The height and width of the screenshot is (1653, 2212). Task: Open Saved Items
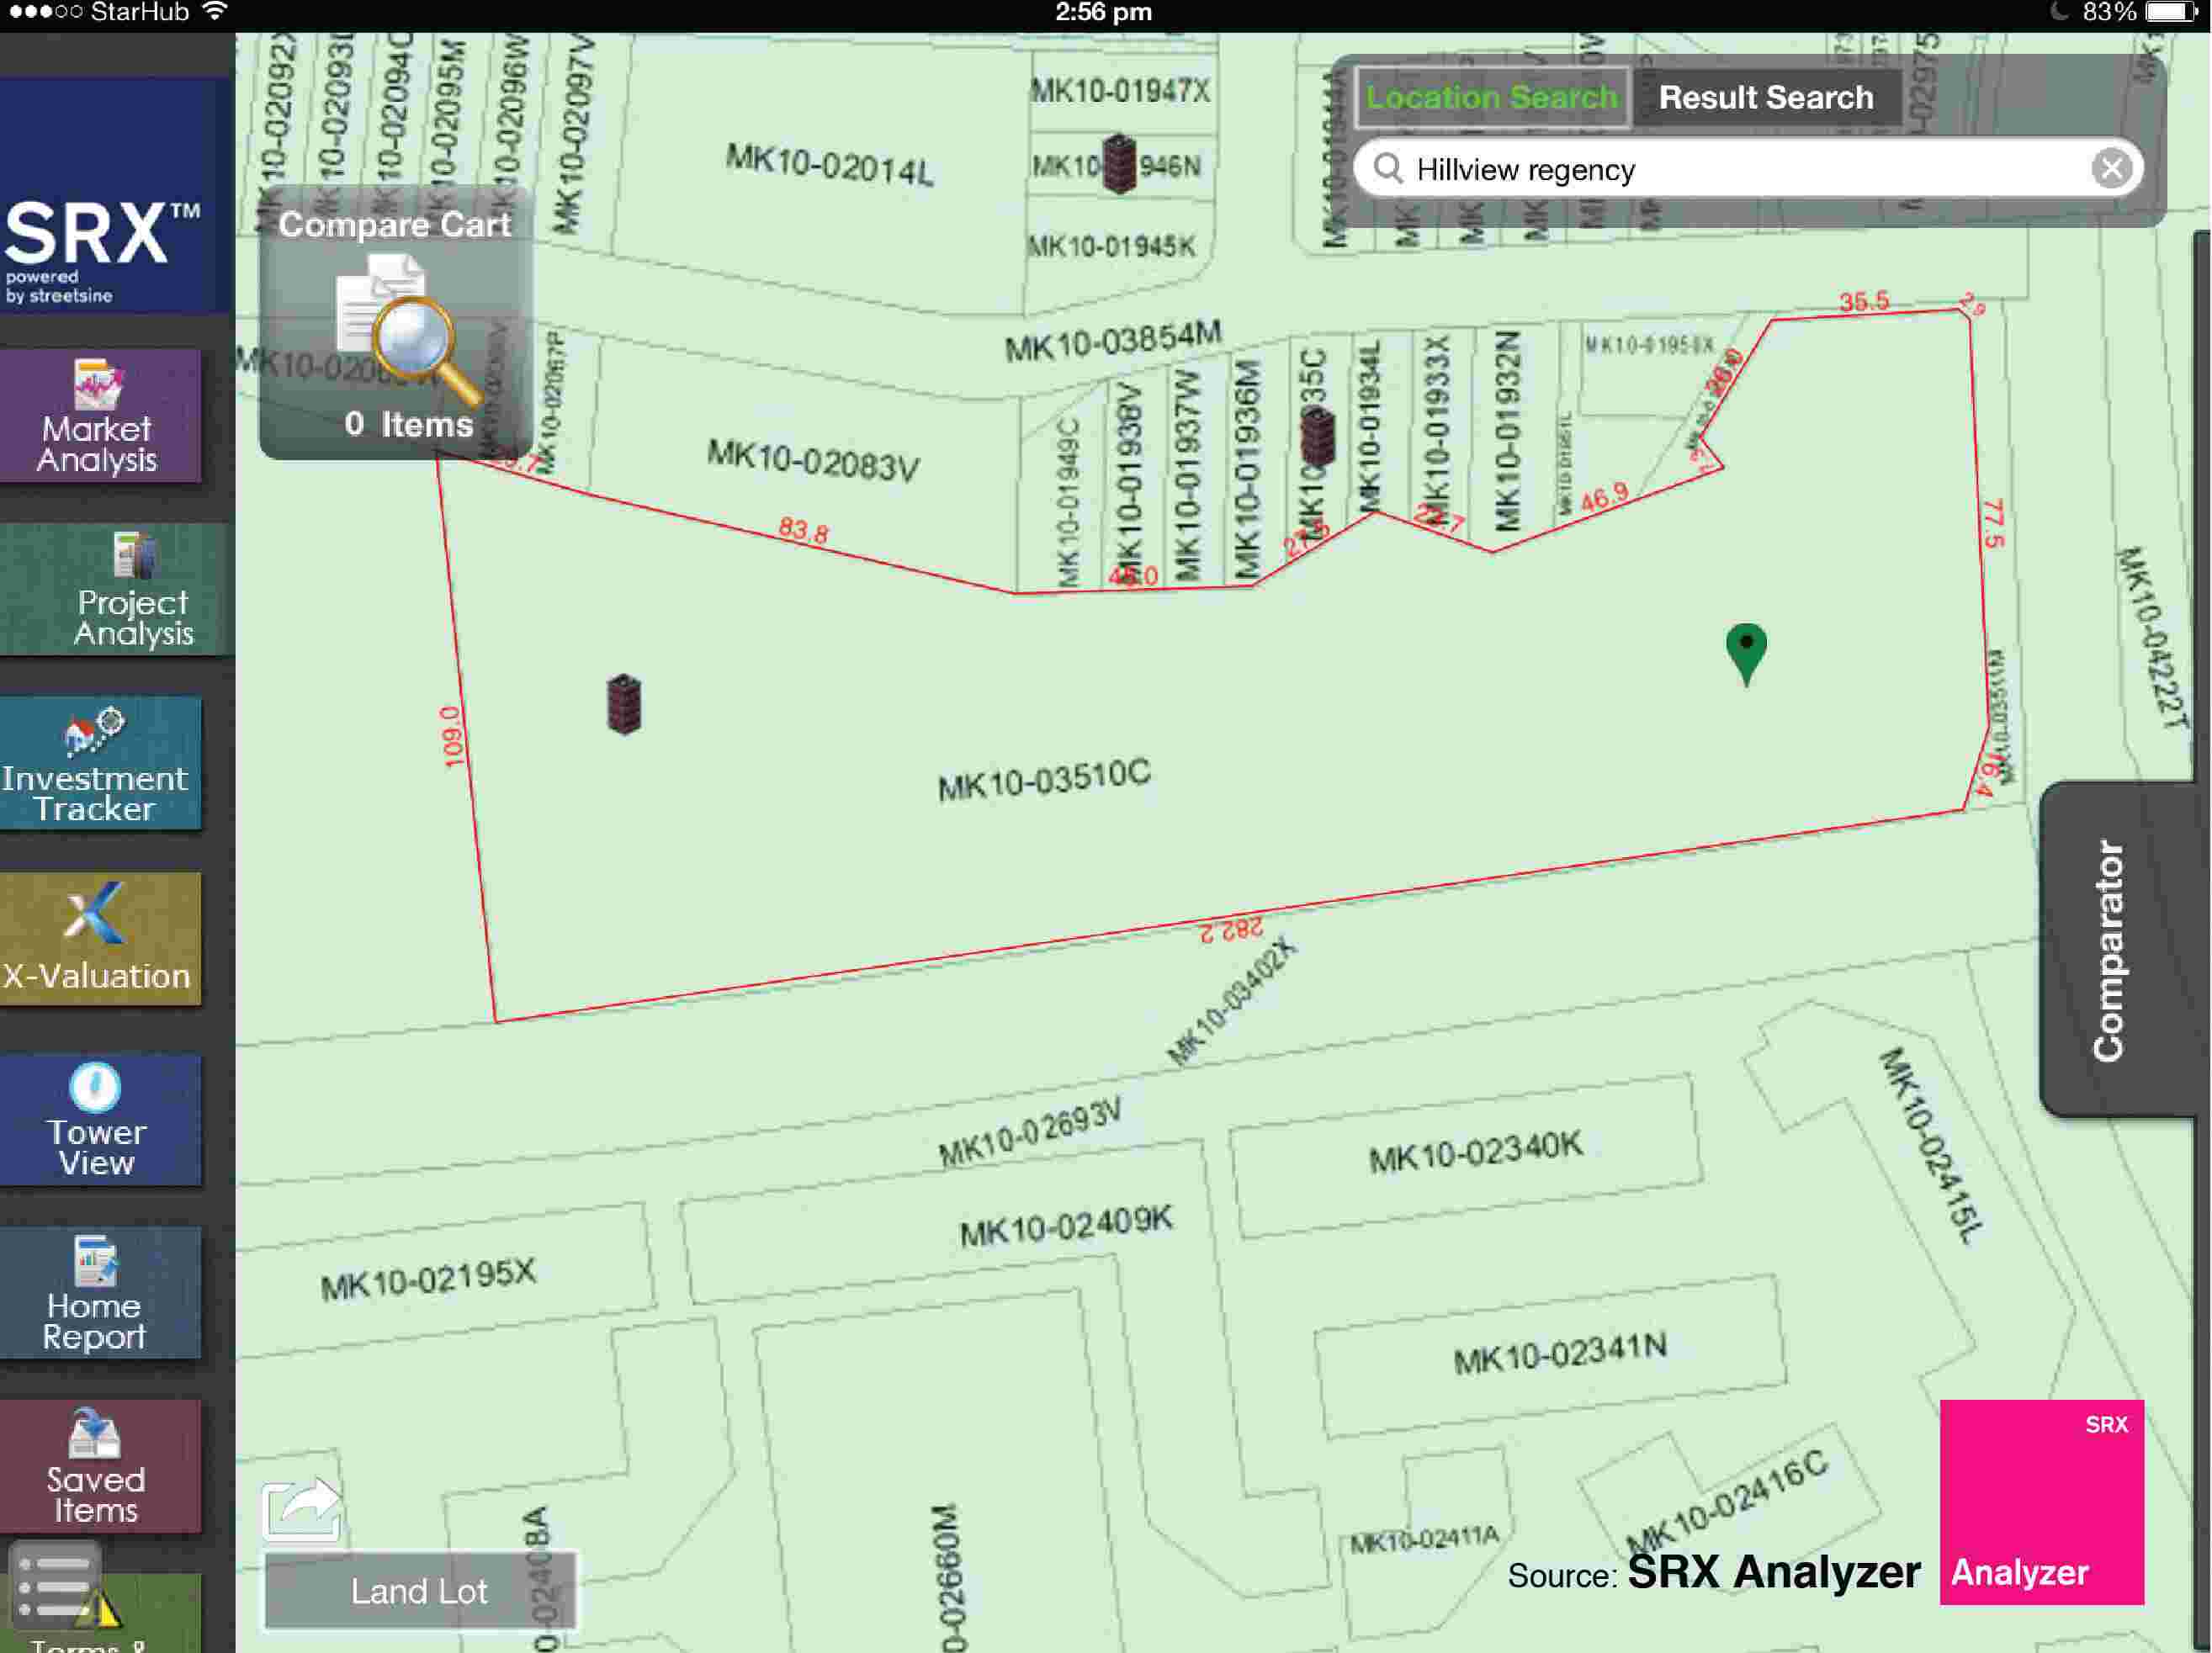click(x=100, y=1467)
